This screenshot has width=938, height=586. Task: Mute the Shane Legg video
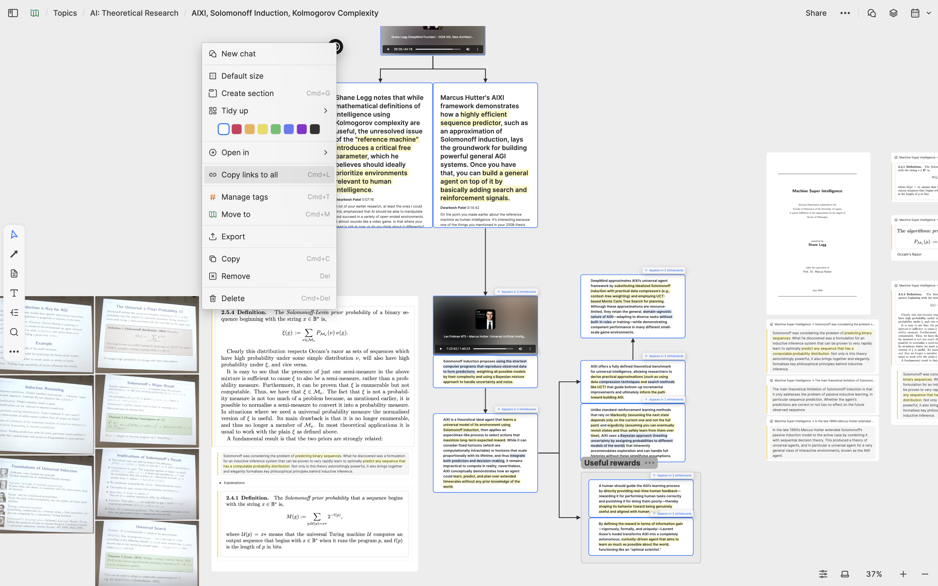coord(467,49)
